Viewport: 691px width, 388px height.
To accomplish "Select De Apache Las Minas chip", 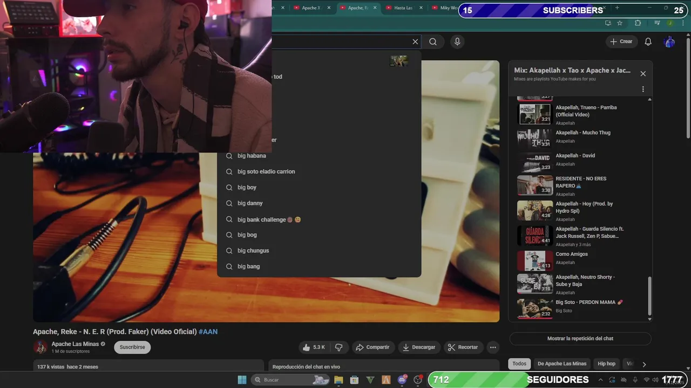I will tap(562, 364).
